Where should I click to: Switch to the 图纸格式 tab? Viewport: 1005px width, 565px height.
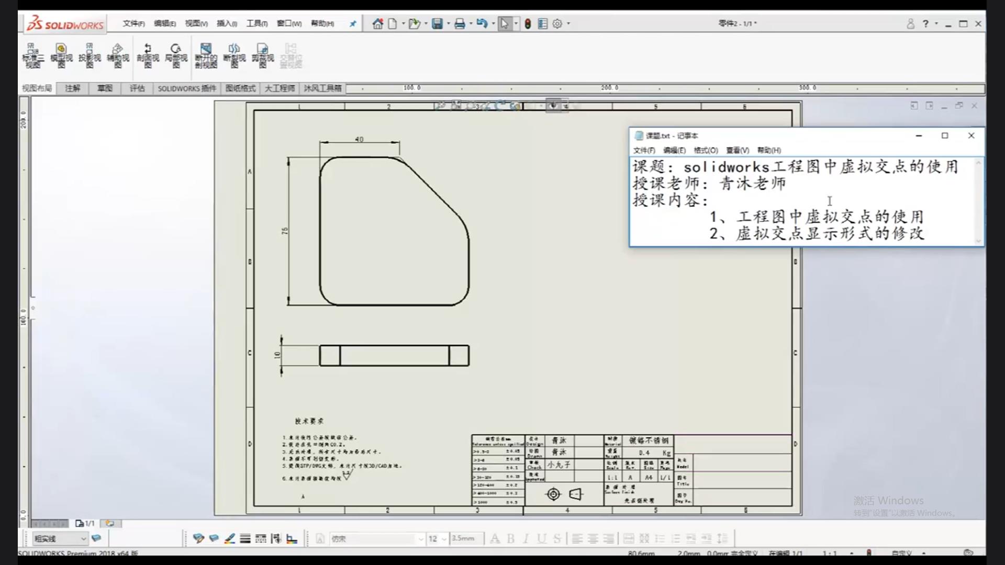point(241,88)
